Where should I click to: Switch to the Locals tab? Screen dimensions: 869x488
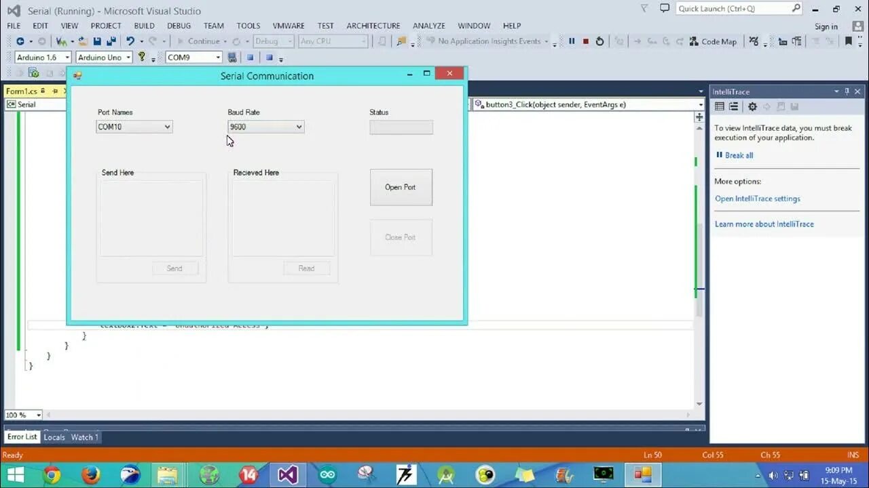(x=54, y=437)
